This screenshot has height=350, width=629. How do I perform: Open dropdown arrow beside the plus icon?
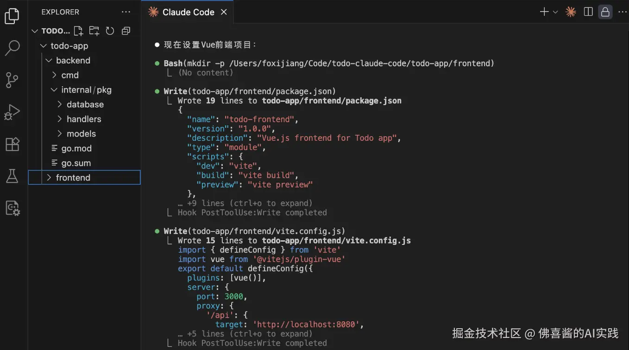tap(555, 12)
